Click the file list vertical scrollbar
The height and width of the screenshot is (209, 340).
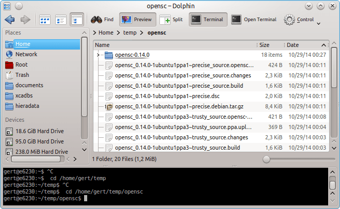[x=334, y=68]
